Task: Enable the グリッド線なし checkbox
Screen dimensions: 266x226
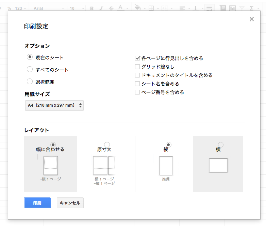Action: [137, 67]
